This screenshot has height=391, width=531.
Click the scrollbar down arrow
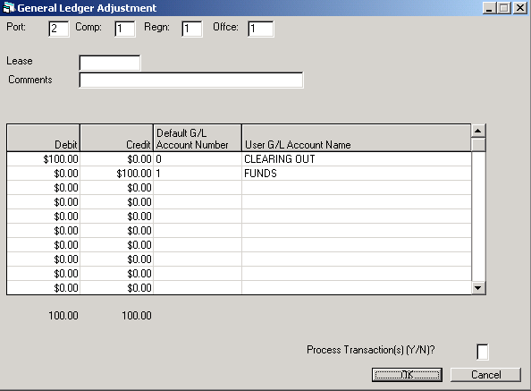pos(478,288)
